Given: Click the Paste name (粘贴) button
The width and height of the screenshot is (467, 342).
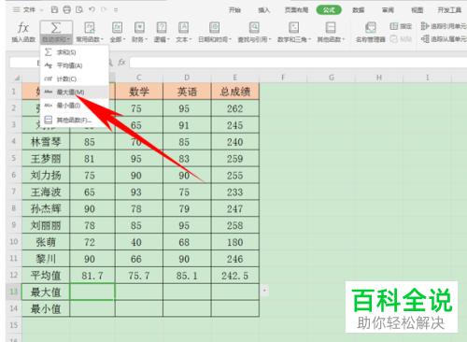Looking at the screenshot, I should pyautogui.click(x=401, y=39).
